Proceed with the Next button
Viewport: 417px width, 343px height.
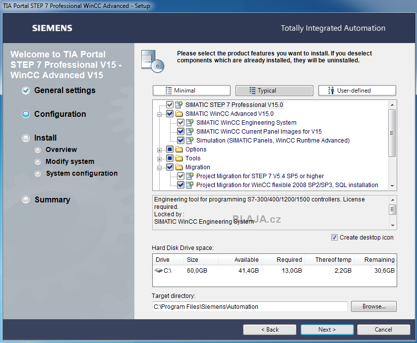tap(327, 330)
